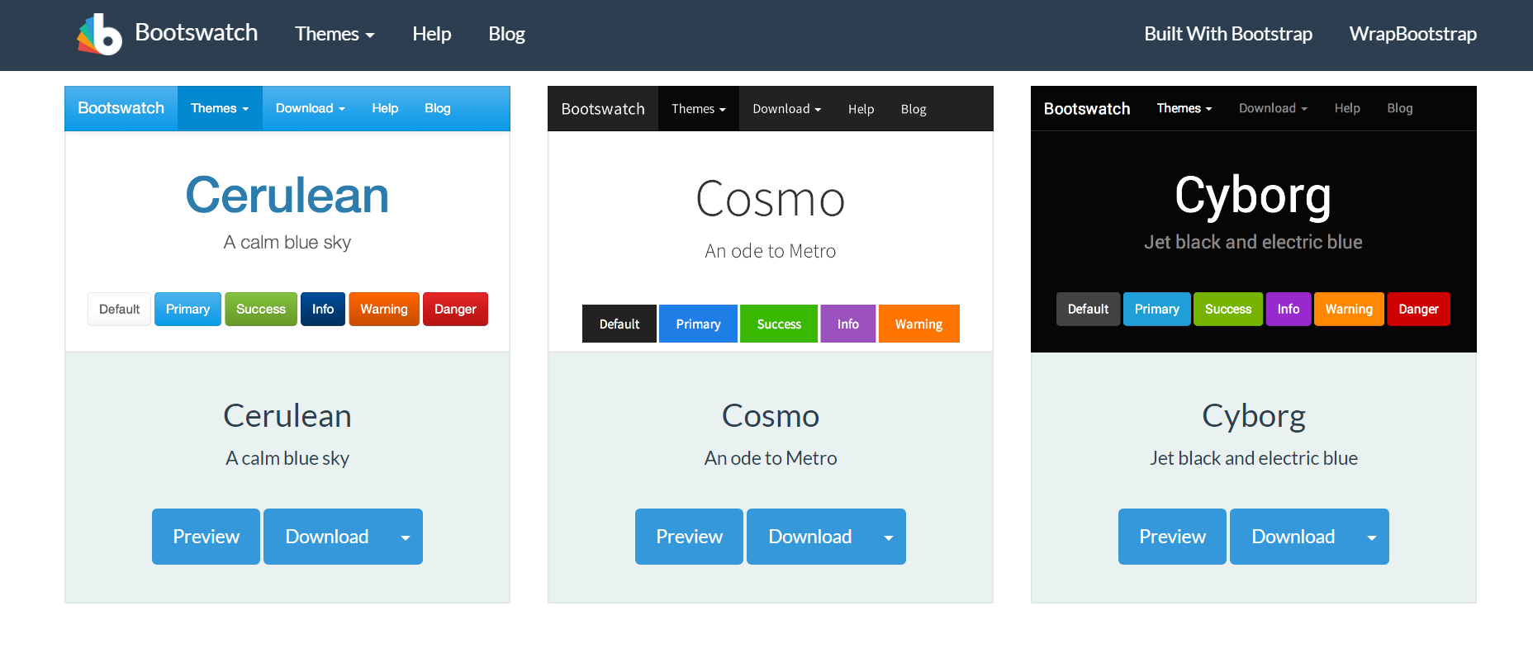Download the Cyborg theme
This screenshot has width=1533, height=672.
(x=1293, y=537)
